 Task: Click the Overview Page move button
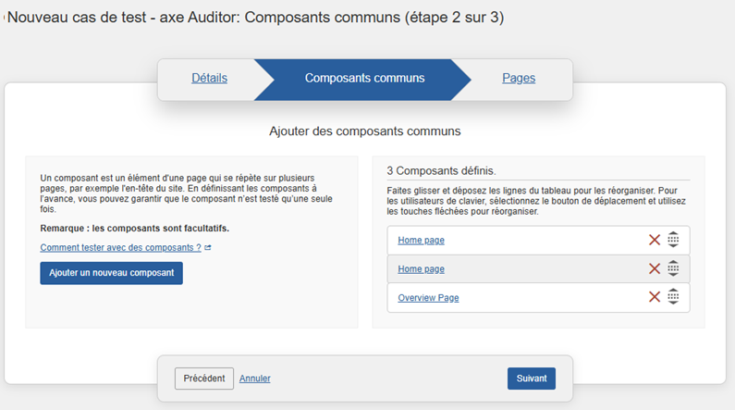[673, 297]
